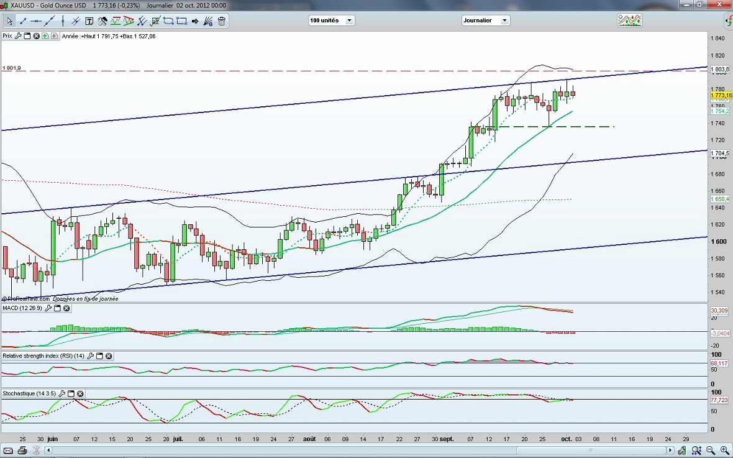The image size is (733, 458).
Task: Click the printer icon
Action: 22,450
